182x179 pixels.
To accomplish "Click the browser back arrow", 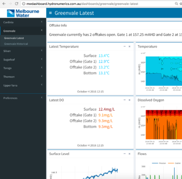I will [4, 4].
